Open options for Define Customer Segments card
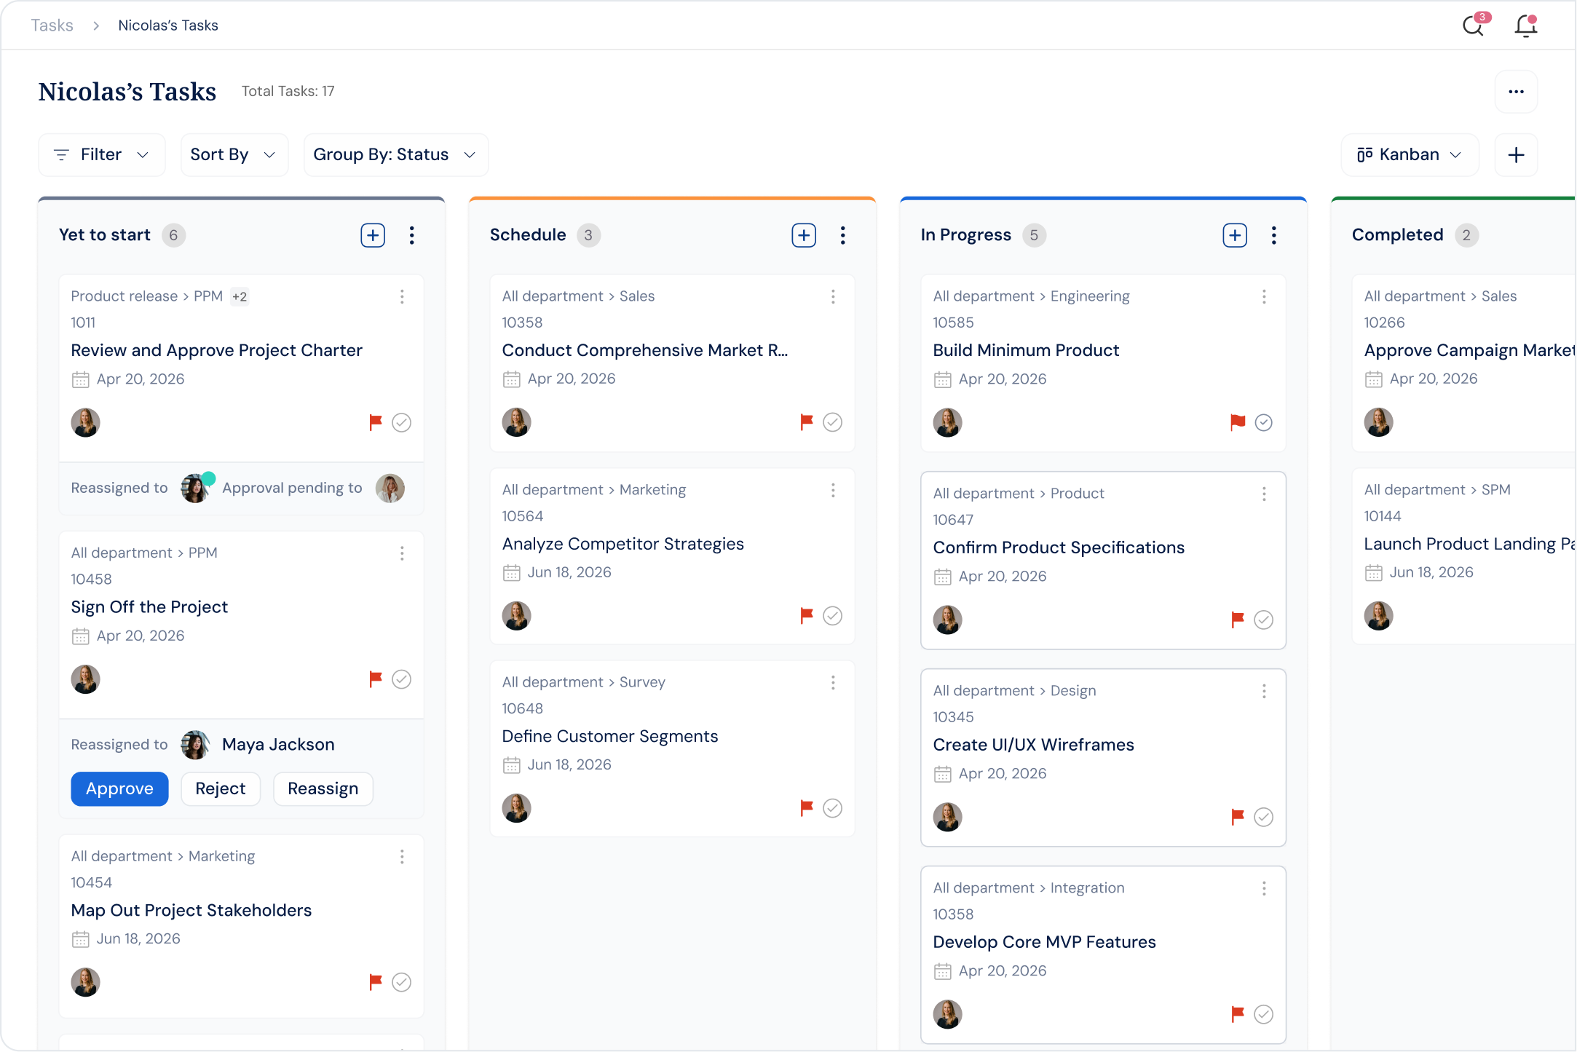Screen dimensions: 1577x1052 point(833,682)
